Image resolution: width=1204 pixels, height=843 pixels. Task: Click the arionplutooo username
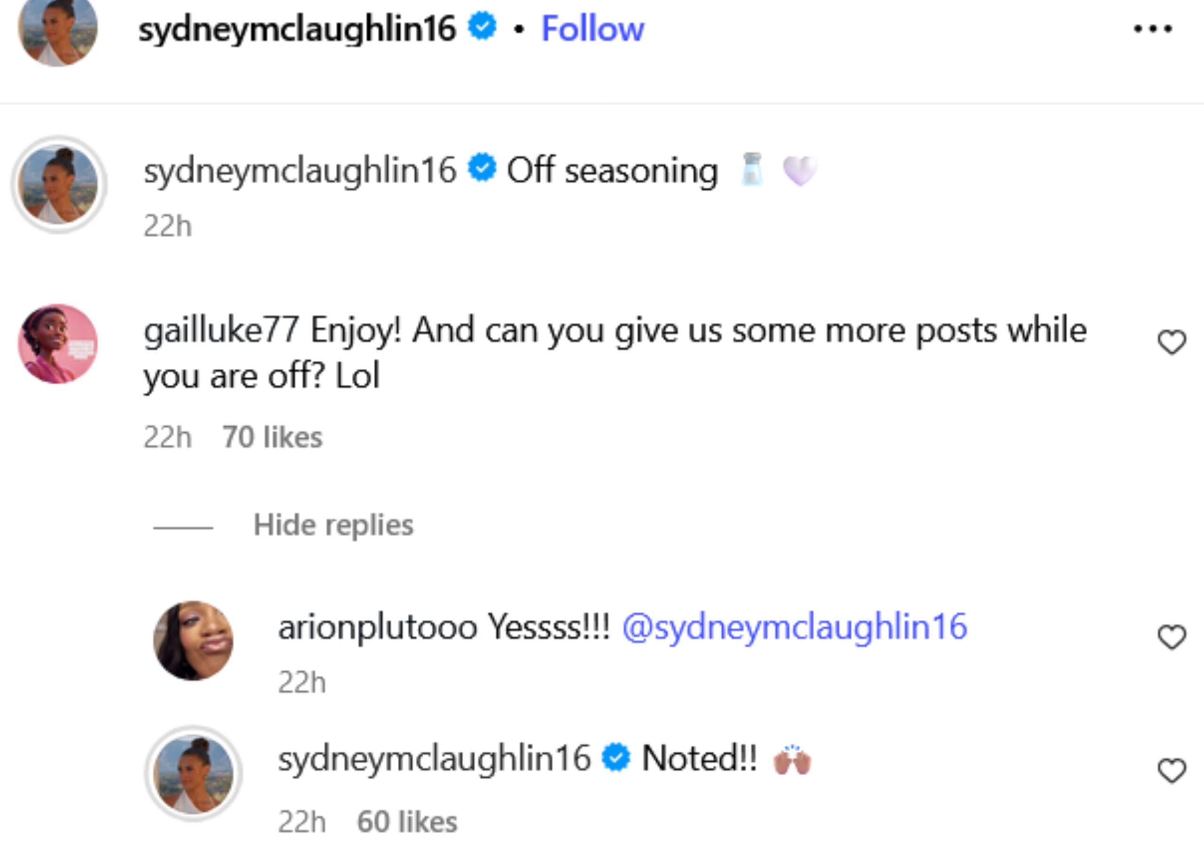tap(378, 627)
